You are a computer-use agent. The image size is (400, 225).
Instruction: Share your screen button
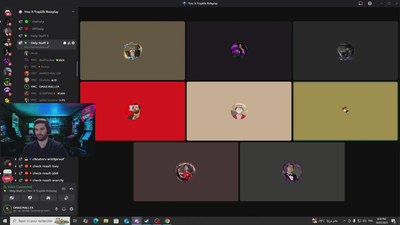point(30,198)
